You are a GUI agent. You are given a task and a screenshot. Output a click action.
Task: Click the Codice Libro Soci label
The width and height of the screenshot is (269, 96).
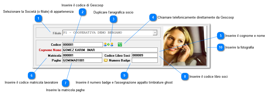pos(117,55)
